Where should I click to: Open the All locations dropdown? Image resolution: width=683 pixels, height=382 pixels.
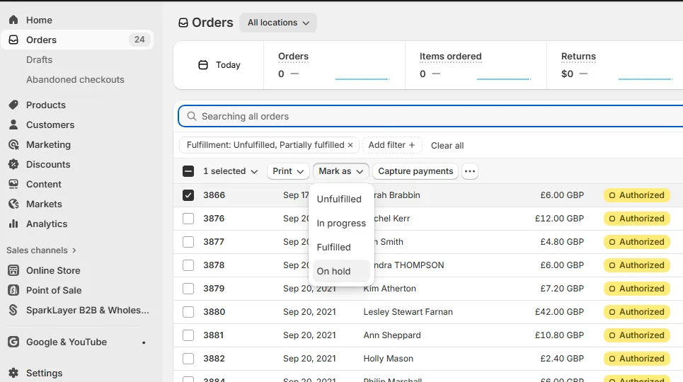click(278, 23)
